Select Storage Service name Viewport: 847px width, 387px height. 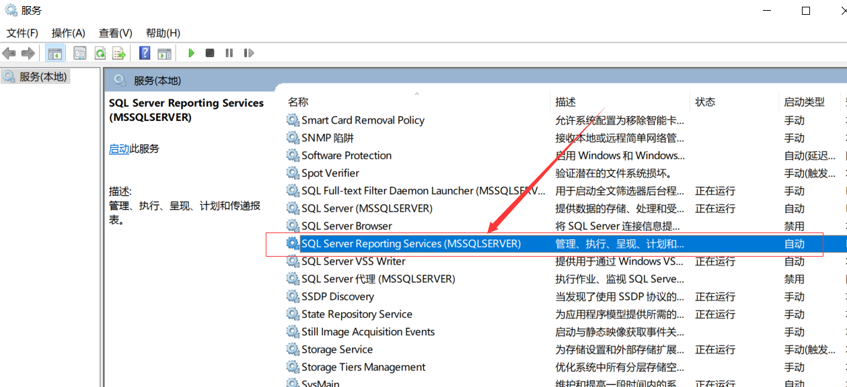[337, 349]
